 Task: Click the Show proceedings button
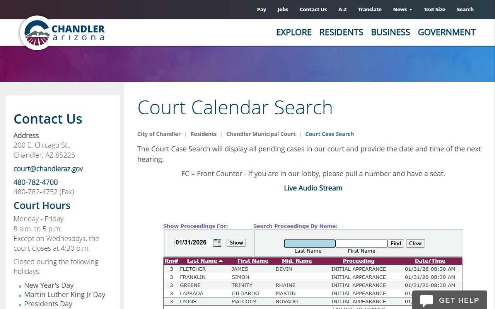pos(236,243)
